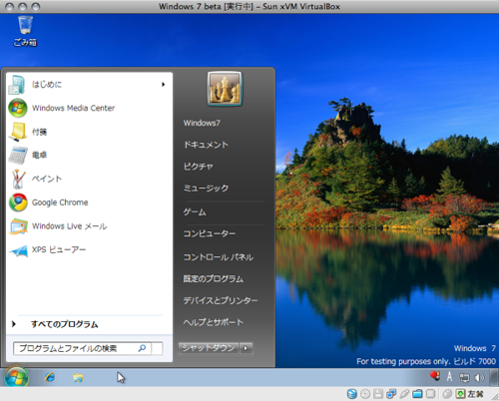Click the volume speaker tray icon

(479, 377)
